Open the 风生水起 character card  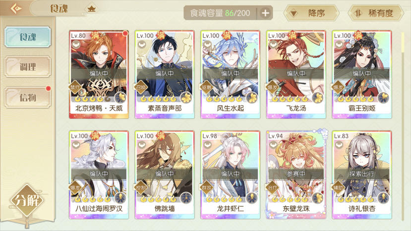click(x=231, y=74)
